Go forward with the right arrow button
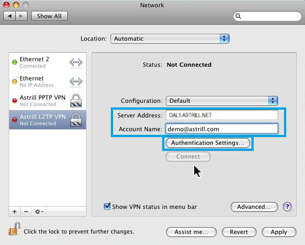This screenshot has height=245, width=305. [x=22, y=16]
